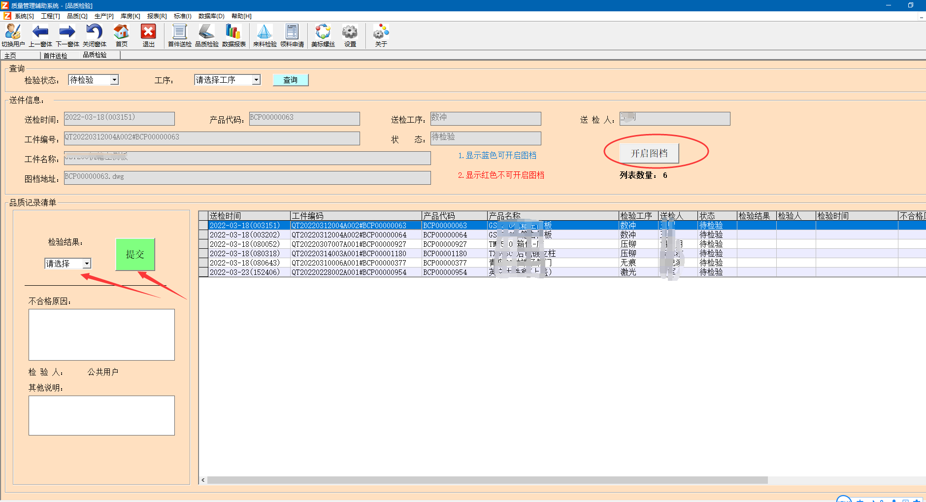Click cell QT20220228002A001#BCP00000954
The image size is (926, 502).
click(x=356, y=272)
